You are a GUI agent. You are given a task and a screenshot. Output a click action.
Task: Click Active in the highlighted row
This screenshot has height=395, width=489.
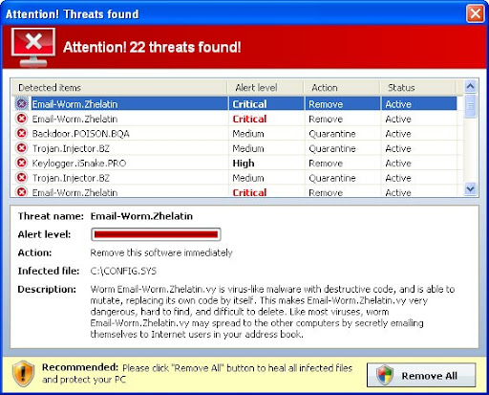(398, 104)
